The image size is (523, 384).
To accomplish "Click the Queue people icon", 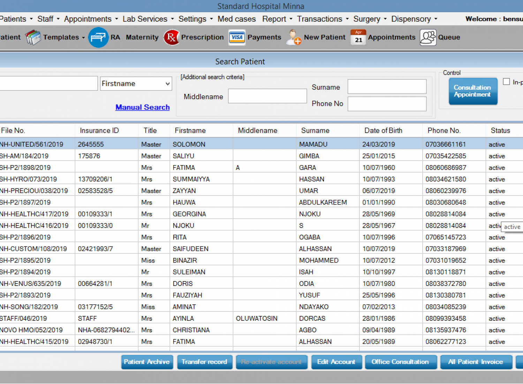I will [x=428, y=37].
